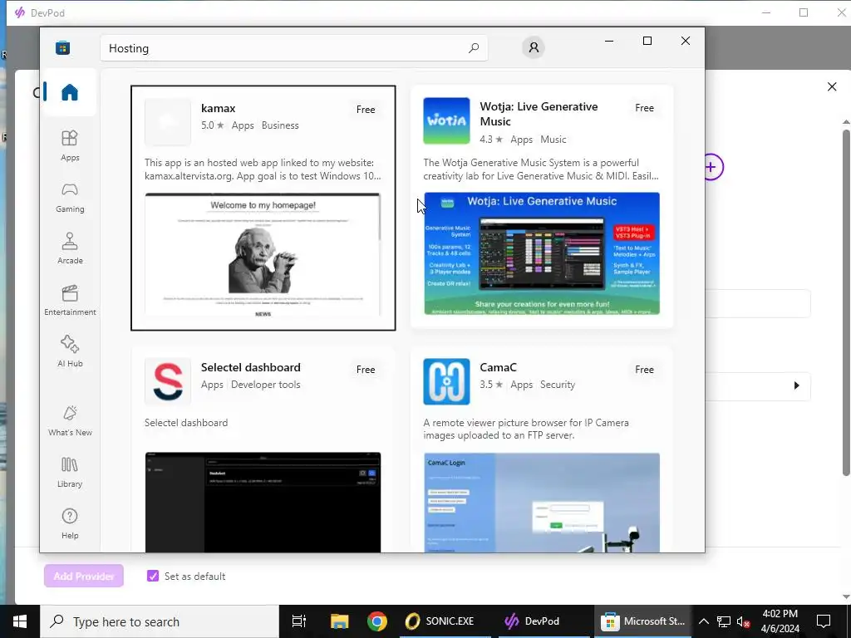The width and height of the screenshot is (851, 638).
Task: Open Windows Start menu
Action: click(x=20, y=621)
